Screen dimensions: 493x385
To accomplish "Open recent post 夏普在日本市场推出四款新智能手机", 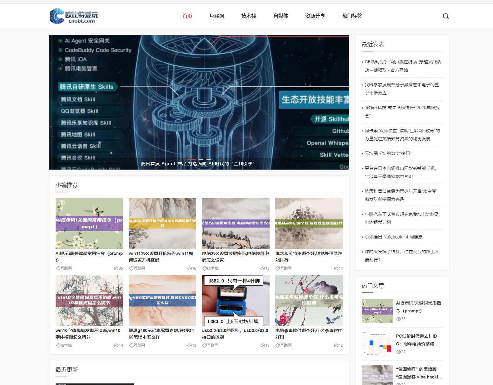I will click(401, 172).
